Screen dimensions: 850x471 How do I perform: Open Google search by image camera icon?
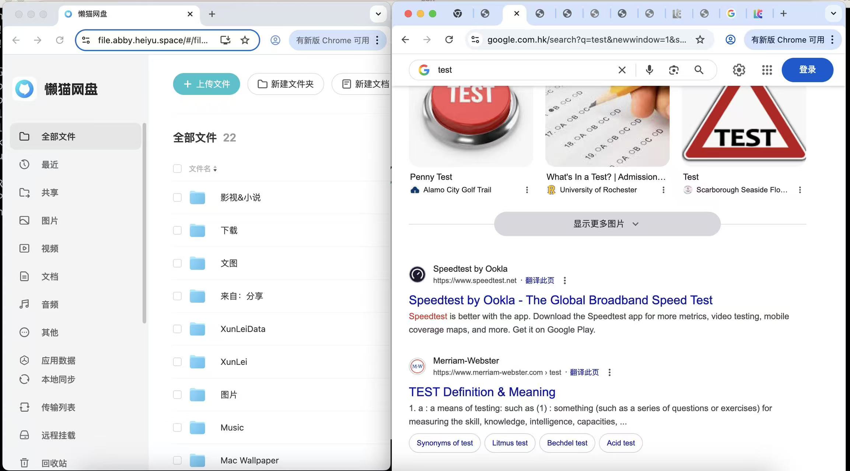(x=674, y=70)
